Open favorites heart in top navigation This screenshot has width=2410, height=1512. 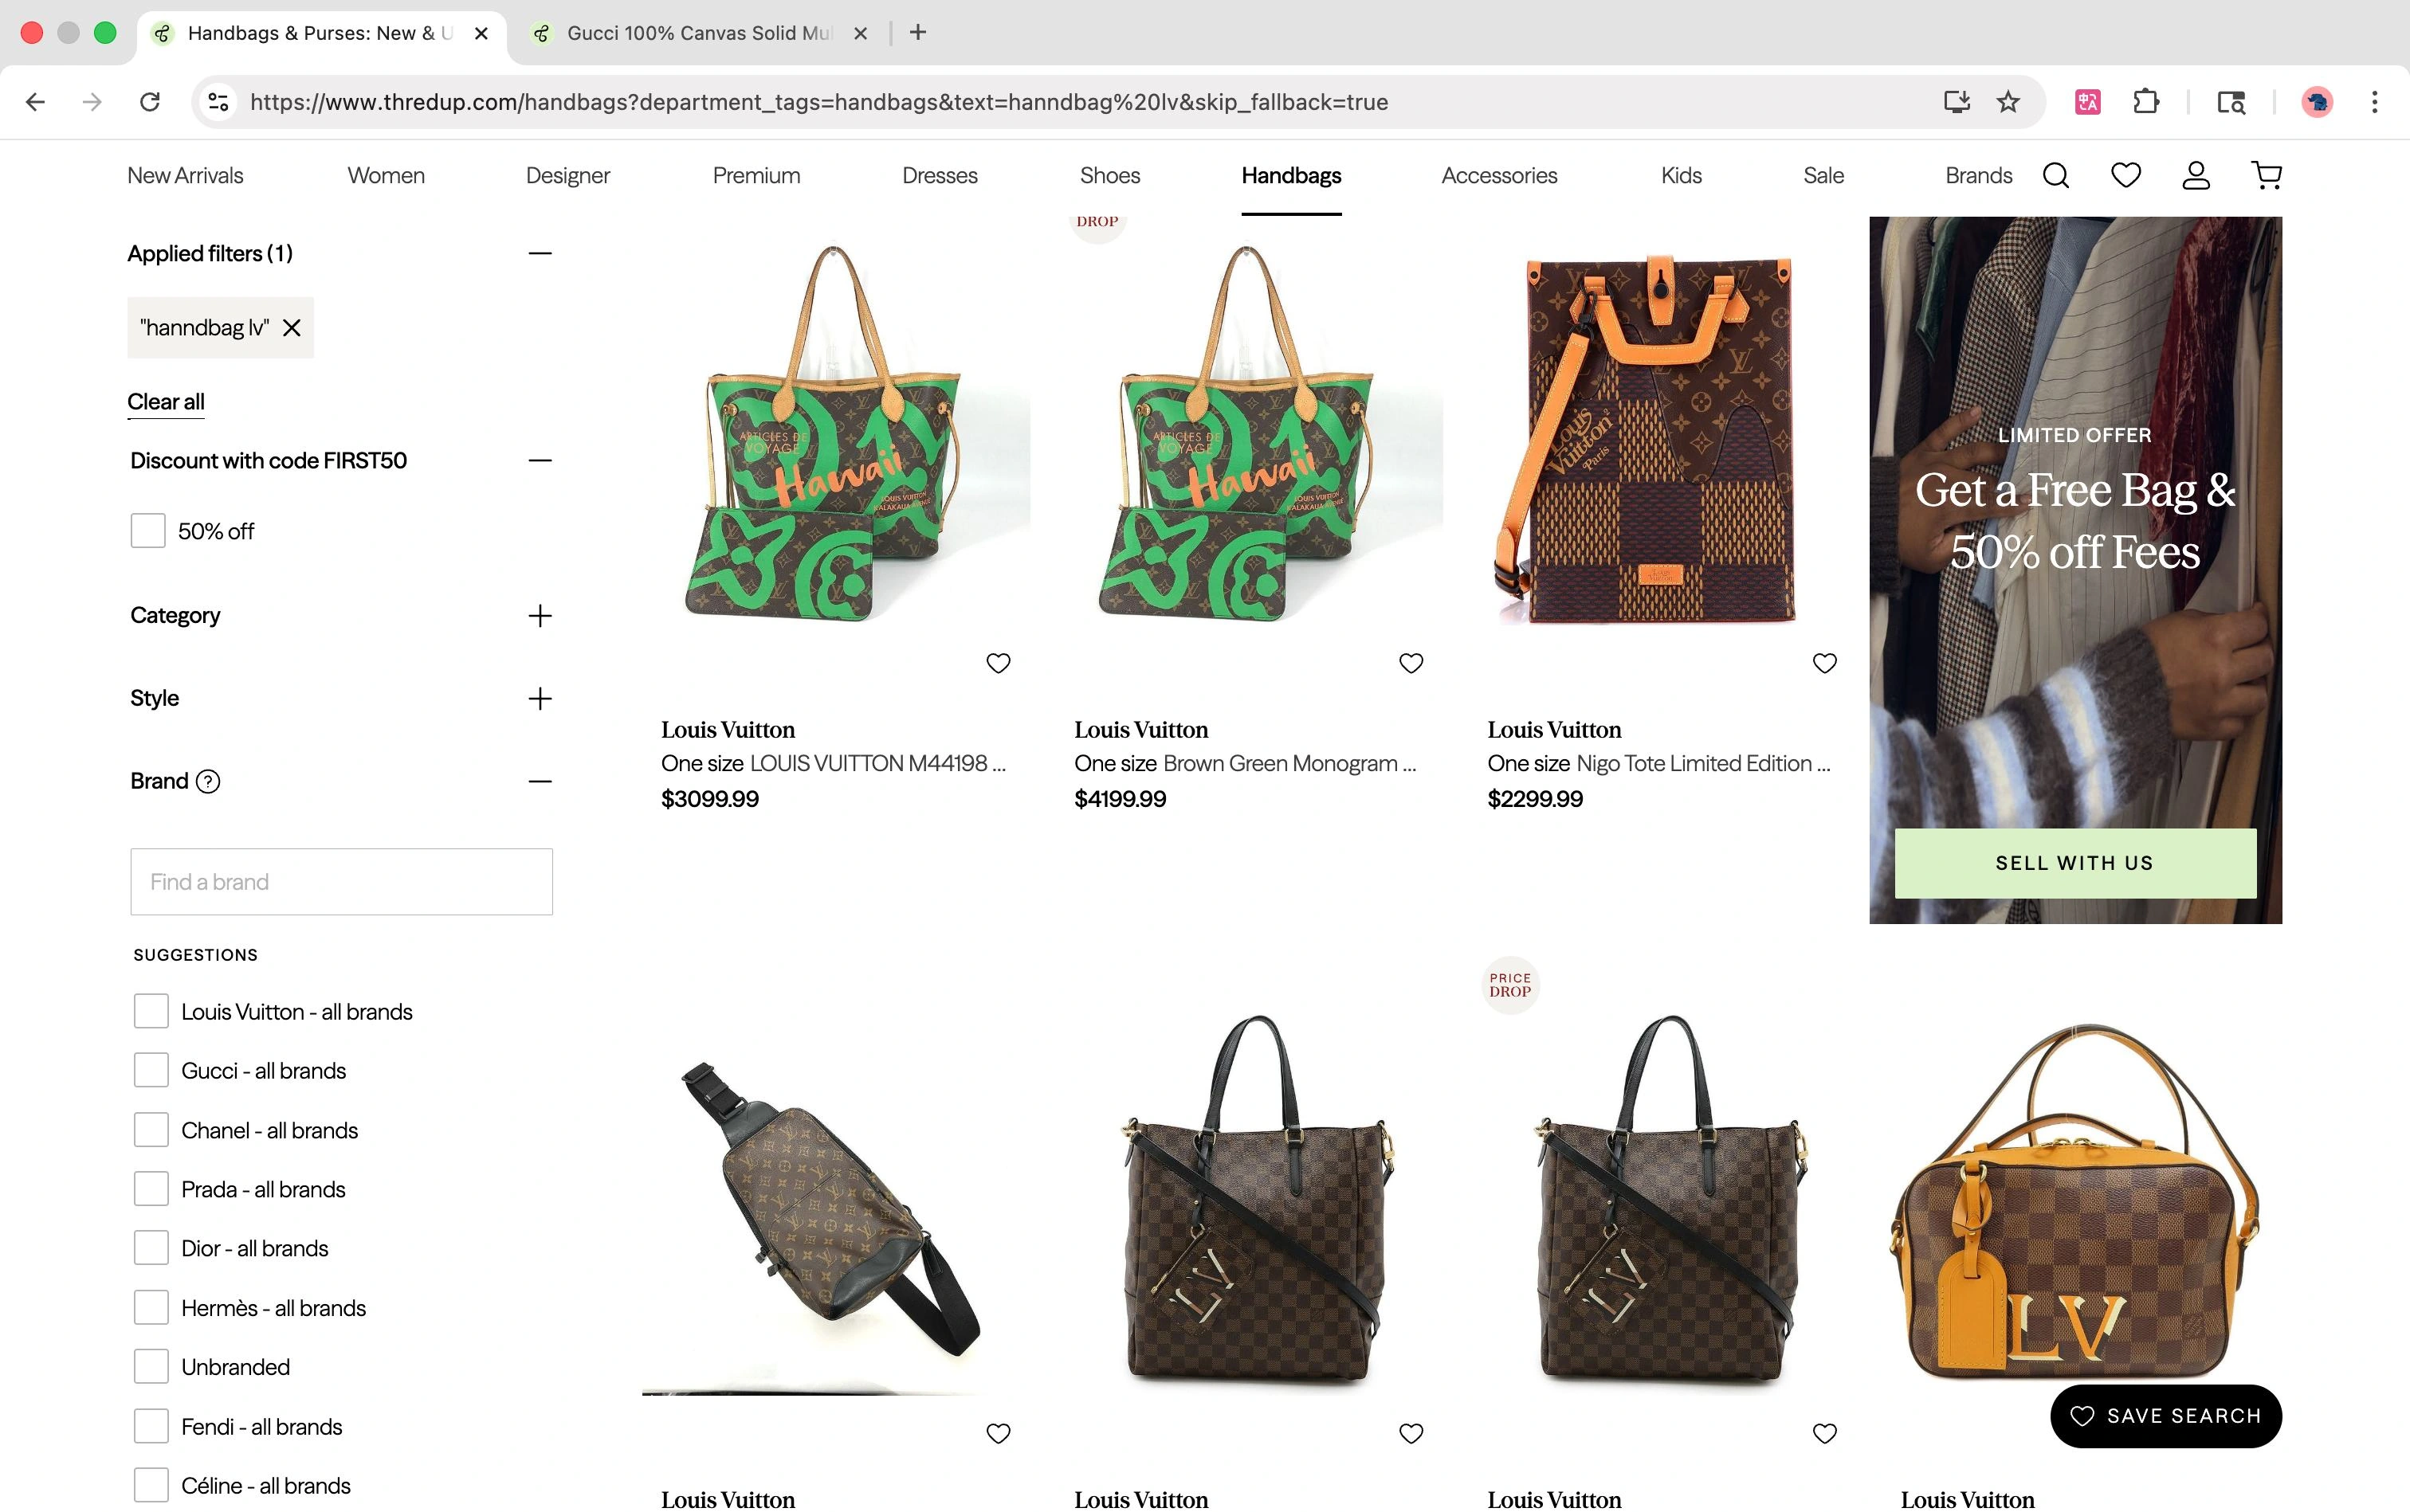pyautogui.click(x=2125, y=176)
